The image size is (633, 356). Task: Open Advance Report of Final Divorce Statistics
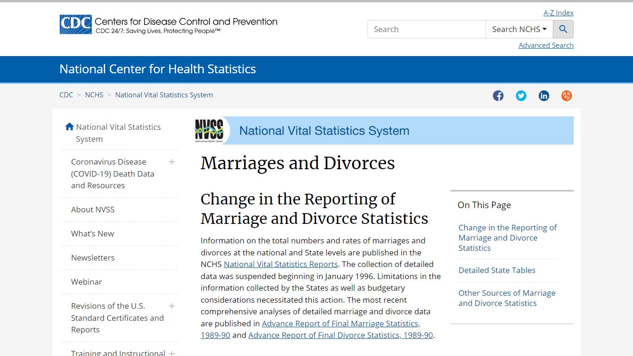(341, 335)
